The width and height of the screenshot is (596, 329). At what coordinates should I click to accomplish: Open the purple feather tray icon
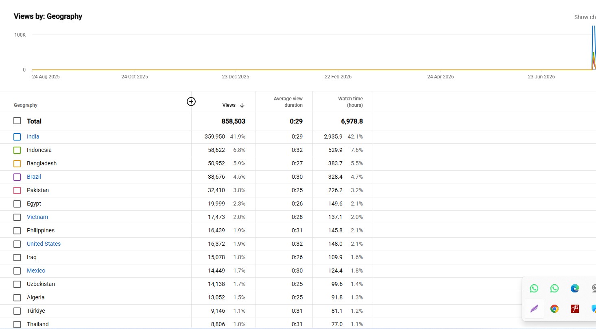[x=534, y=309]
